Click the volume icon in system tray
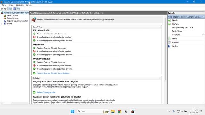The image size is (205, 115). click(182, 111)
